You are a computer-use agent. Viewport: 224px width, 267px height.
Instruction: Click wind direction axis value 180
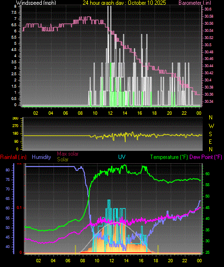pos(15,134)
